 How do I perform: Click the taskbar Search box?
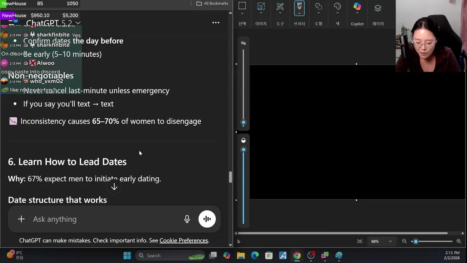170,255
